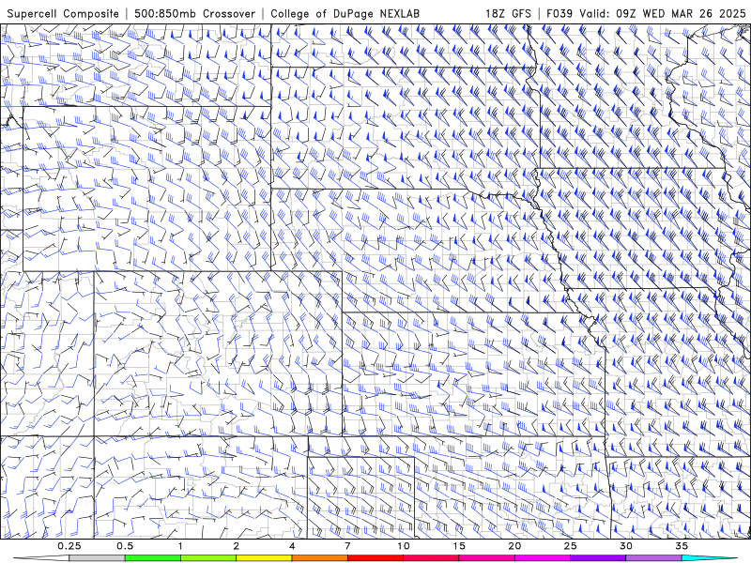
Task: Click the orange 4–7 colorbar segment
Action: click(319, 558)
